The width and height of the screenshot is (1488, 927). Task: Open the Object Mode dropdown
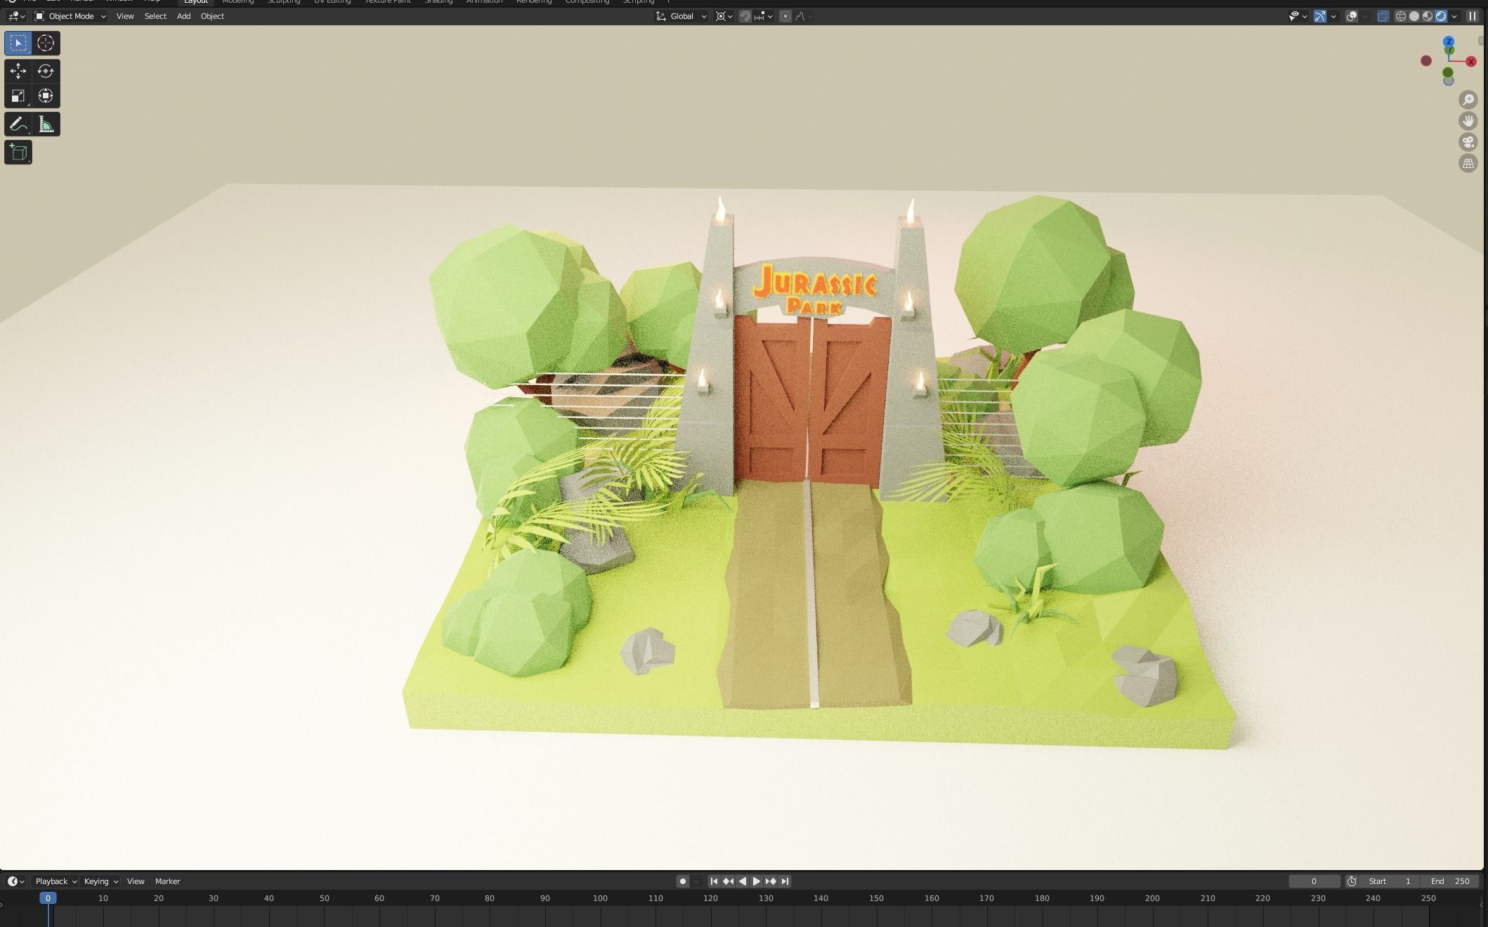pyautogui.click(x=70, y=16)
